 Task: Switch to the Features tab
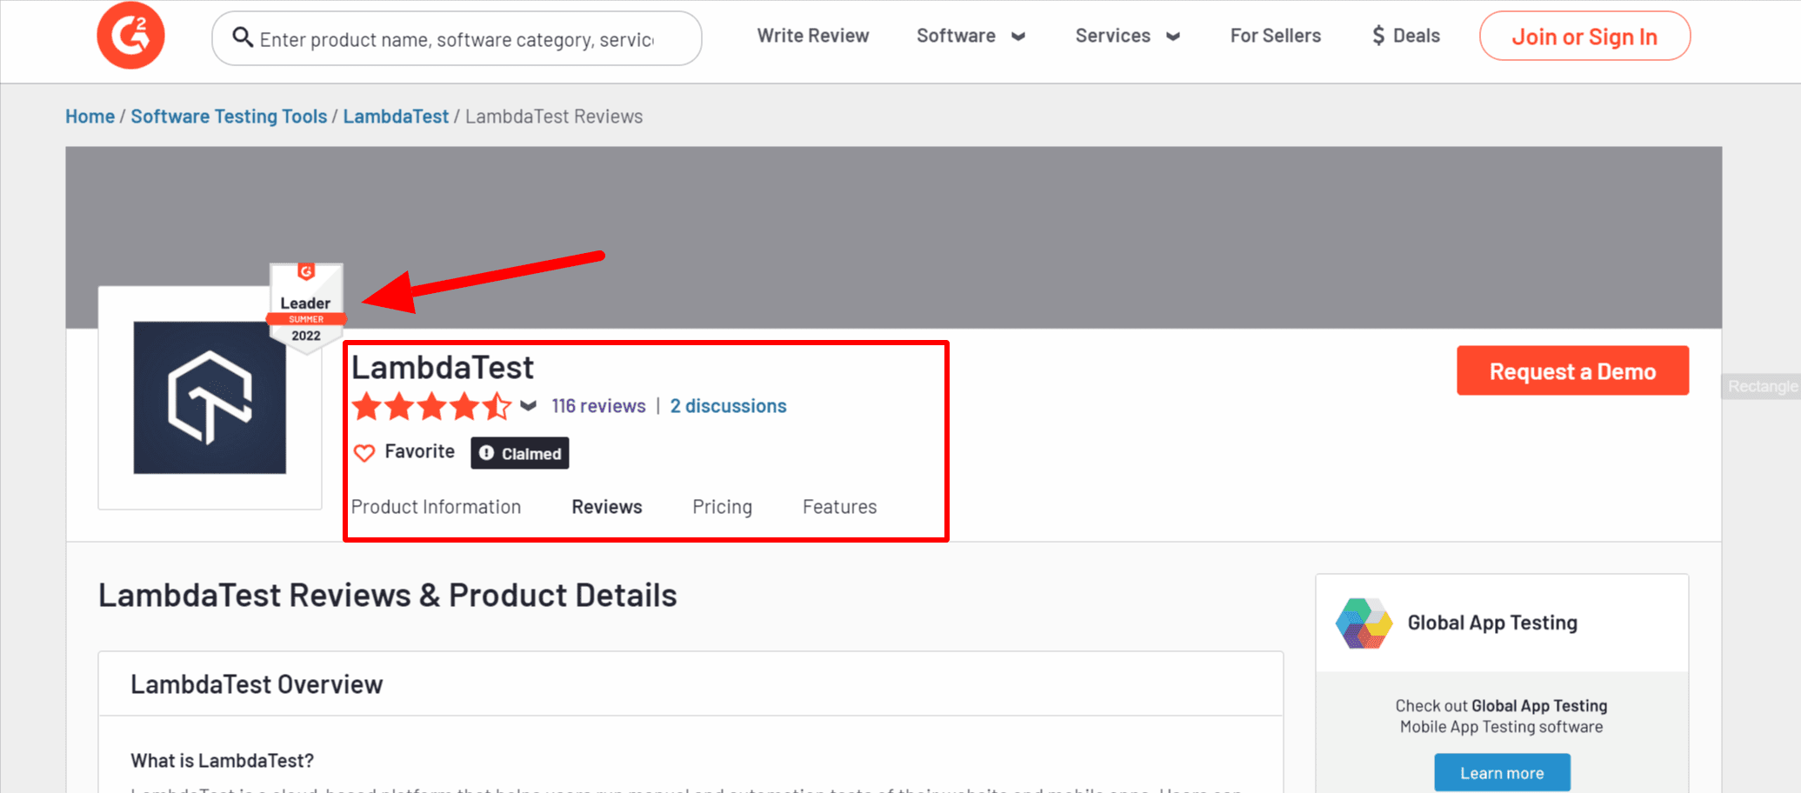tap(839, 507)
